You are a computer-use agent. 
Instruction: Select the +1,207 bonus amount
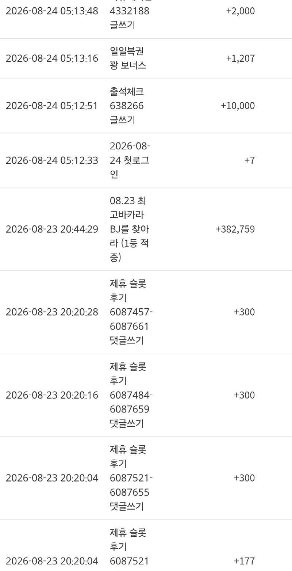tap(241, 58)
